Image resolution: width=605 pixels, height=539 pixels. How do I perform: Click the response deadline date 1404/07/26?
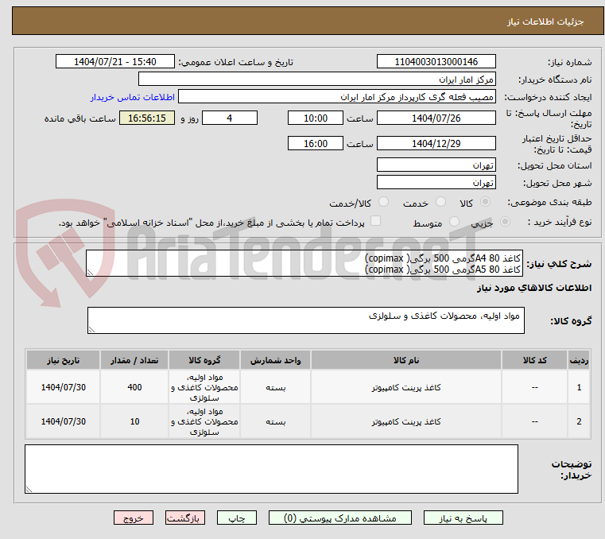[x=436, y=118]
